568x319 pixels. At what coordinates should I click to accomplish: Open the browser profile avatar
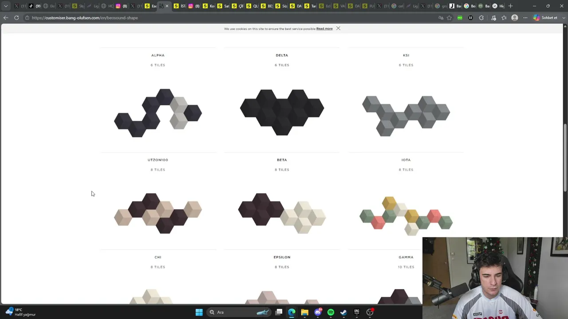click(515, 18)
